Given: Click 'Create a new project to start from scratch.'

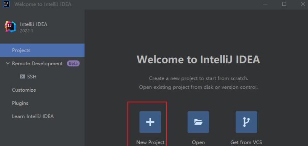Looking at the screenshot, I should [x=199, y=78].
